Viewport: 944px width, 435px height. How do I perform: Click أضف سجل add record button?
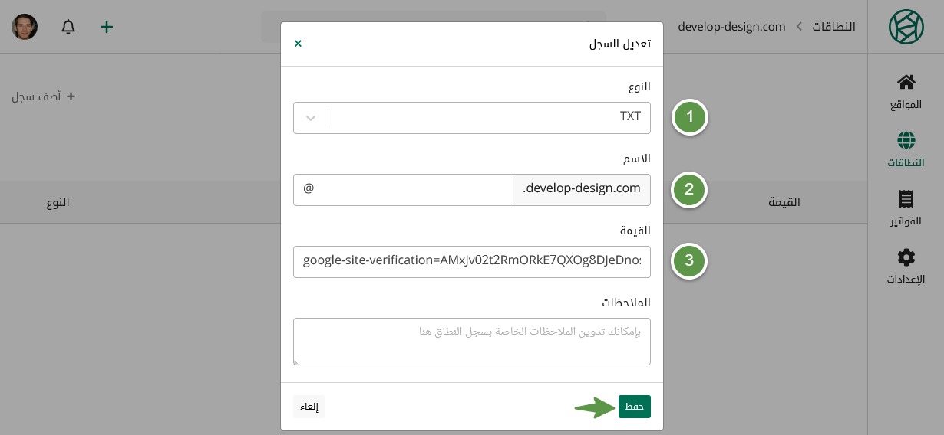(44, 96)
